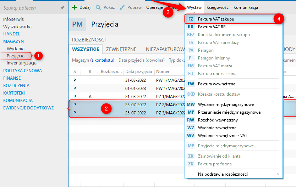296x187 pixels.
Task: Click the MP Przesunięcie międzymagazynowe icon
Action: (191, 112)
